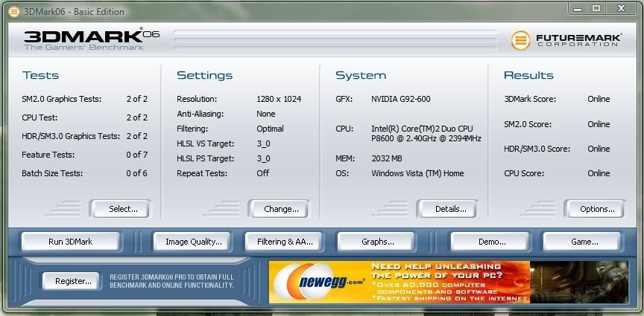Open the Newegg.com advertisement banner

pos(449,282)
